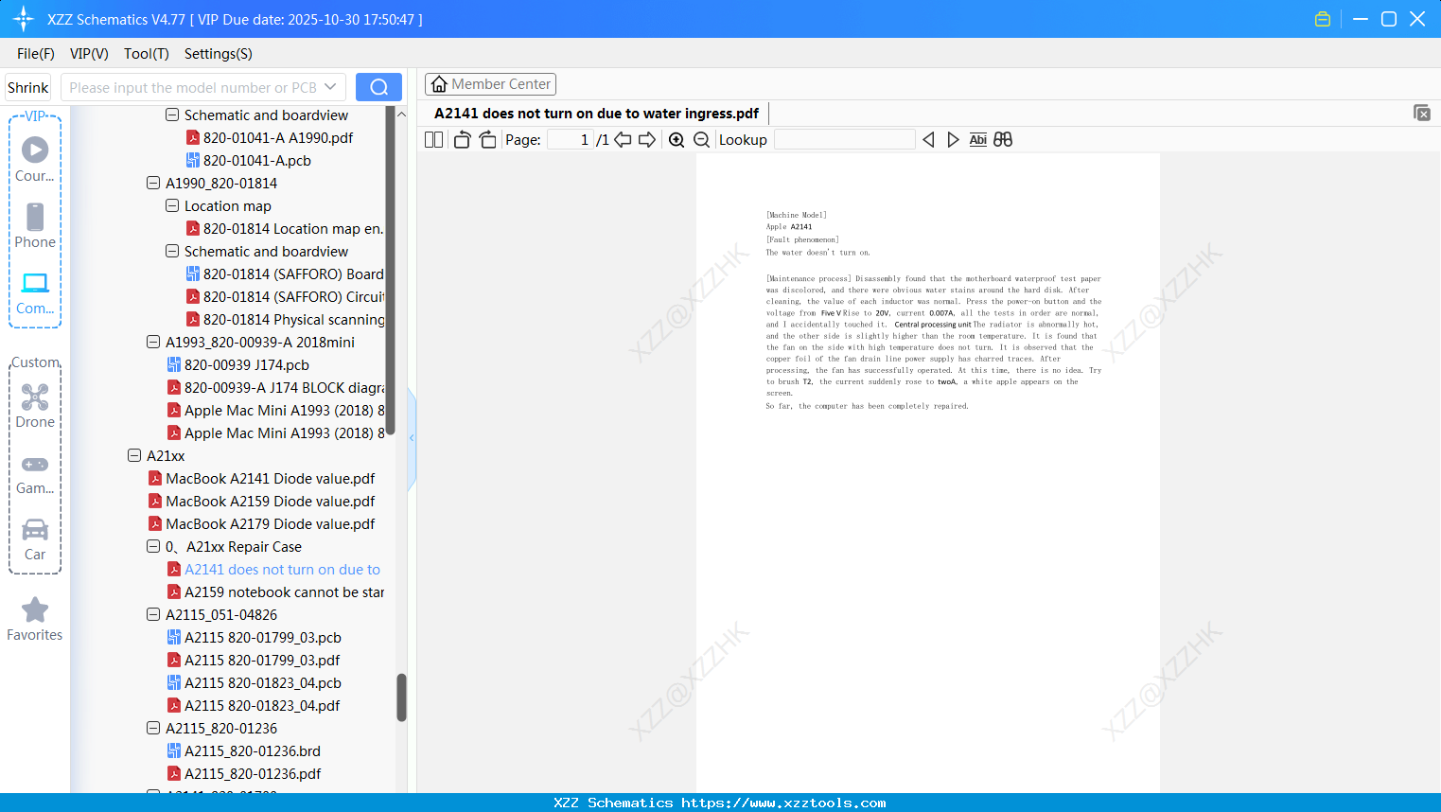Viewport: 1441px width, 812px height.
Task: Click the Lookup text field
Action: pos(845,140)
